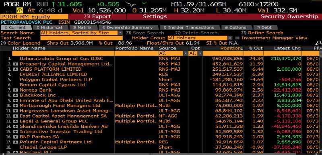The width and height of the screenshot is (322, 155).
Task: Switch to the Insider Transactions tab
Action: [189, 27]
